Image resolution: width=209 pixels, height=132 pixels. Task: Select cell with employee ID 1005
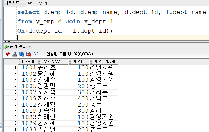pos(27,86)
